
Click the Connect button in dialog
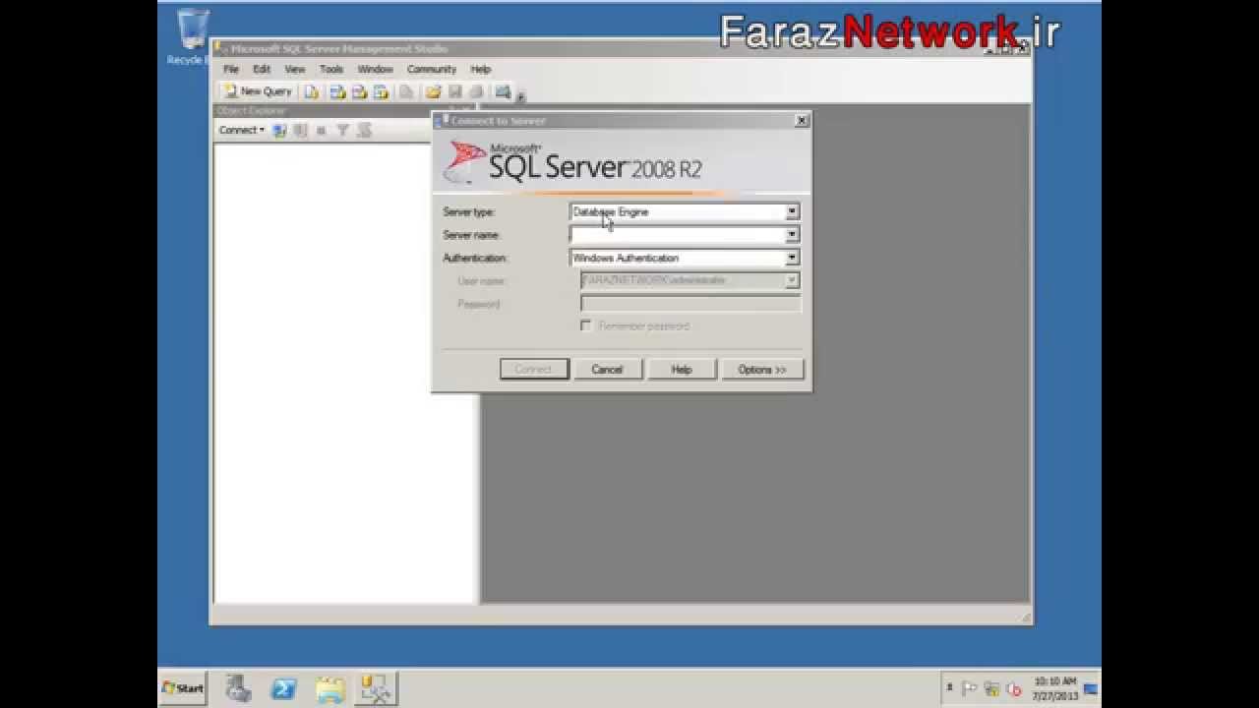click(533, 370)
